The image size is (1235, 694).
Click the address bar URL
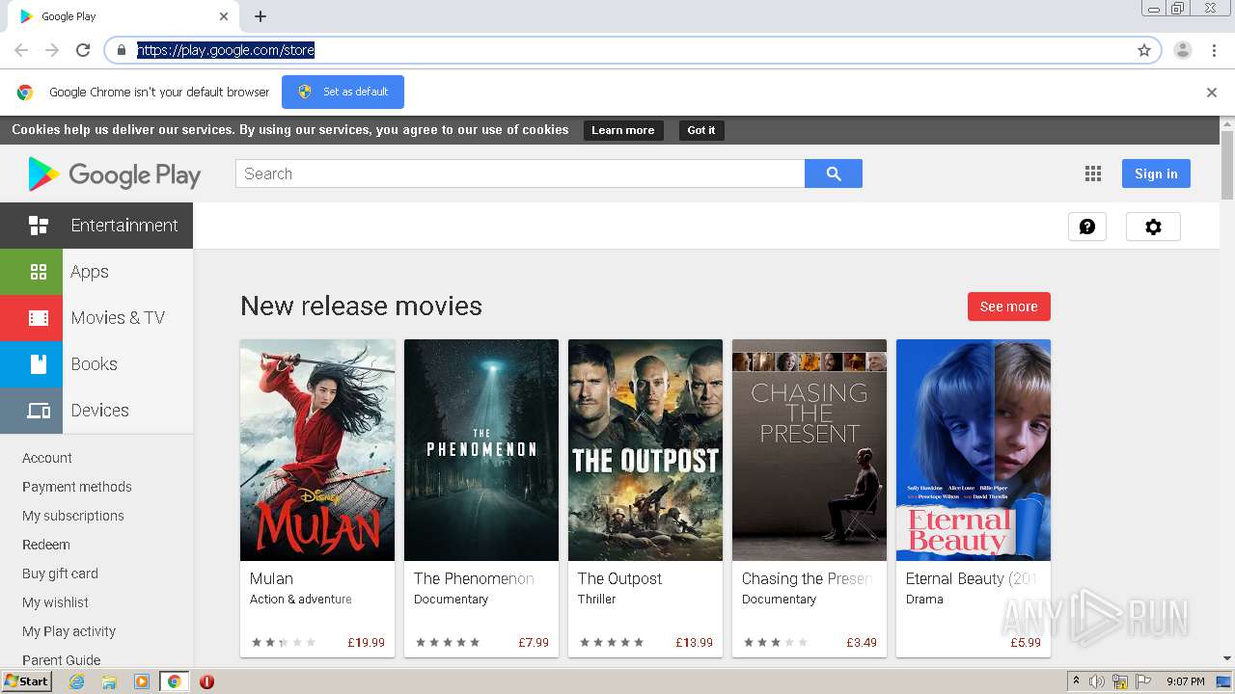pyautogui.click(x=226, y=50)
